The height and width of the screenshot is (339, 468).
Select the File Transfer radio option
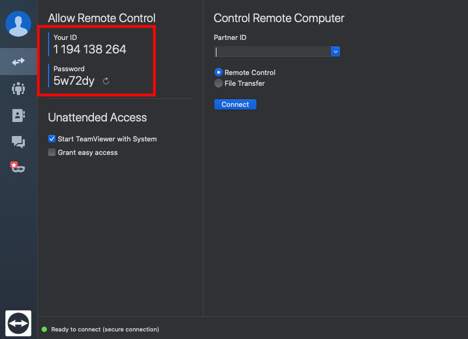[x=219, y=83]
